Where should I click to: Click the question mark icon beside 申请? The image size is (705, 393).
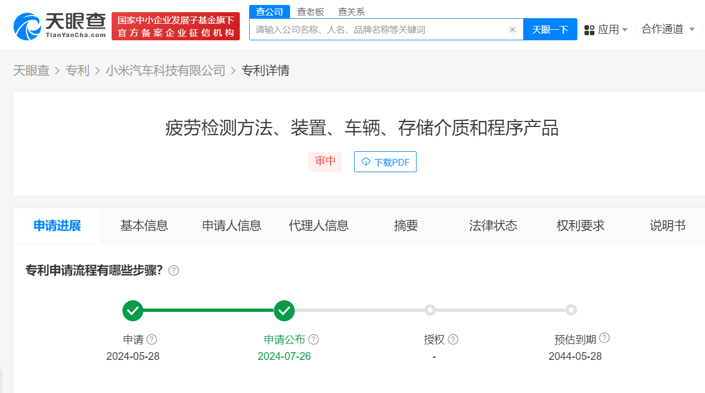[x=151, y=339]
